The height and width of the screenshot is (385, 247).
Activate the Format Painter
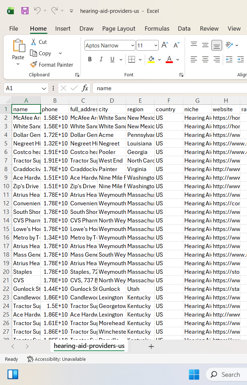(x=52, y=65)
